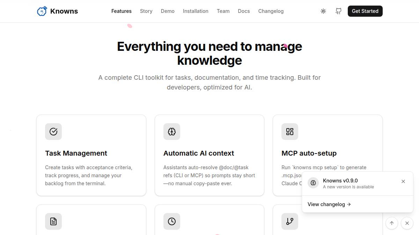Open the Docs navigation link

point(244,11)
